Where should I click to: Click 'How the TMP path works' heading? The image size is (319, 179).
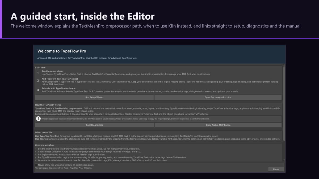click(48, 105)
